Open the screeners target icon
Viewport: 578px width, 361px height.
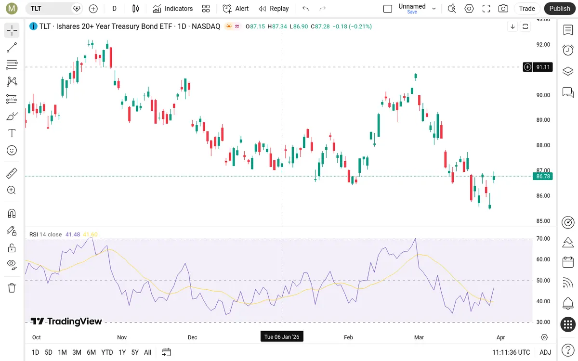coord(568,222)
